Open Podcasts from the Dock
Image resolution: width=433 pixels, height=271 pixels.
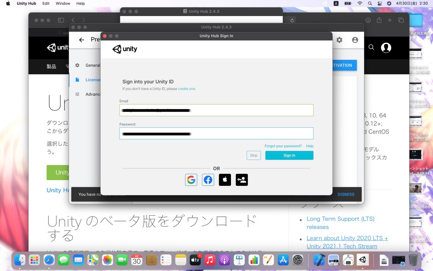[224, 260]
